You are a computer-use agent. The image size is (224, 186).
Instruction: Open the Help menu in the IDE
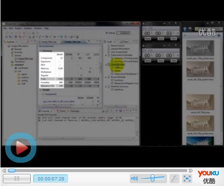pyautogui.click(x=46, y=28)
